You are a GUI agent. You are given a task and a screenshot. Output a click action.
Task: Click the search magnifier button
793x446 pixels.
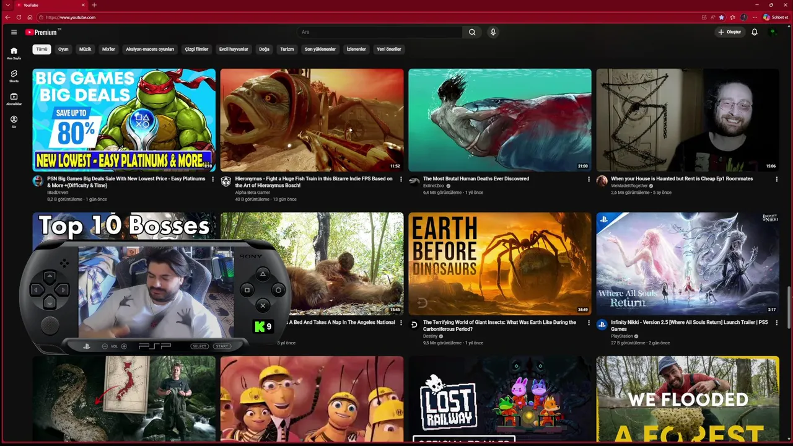[472, 32]
